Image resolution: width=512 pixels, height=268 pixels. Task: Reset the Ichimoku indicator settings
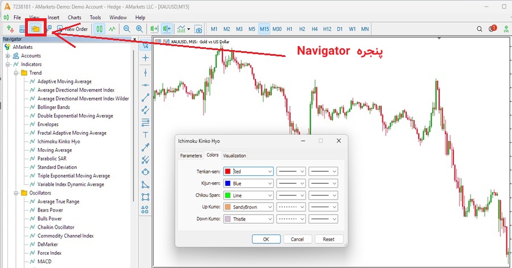tap(329, 240)
